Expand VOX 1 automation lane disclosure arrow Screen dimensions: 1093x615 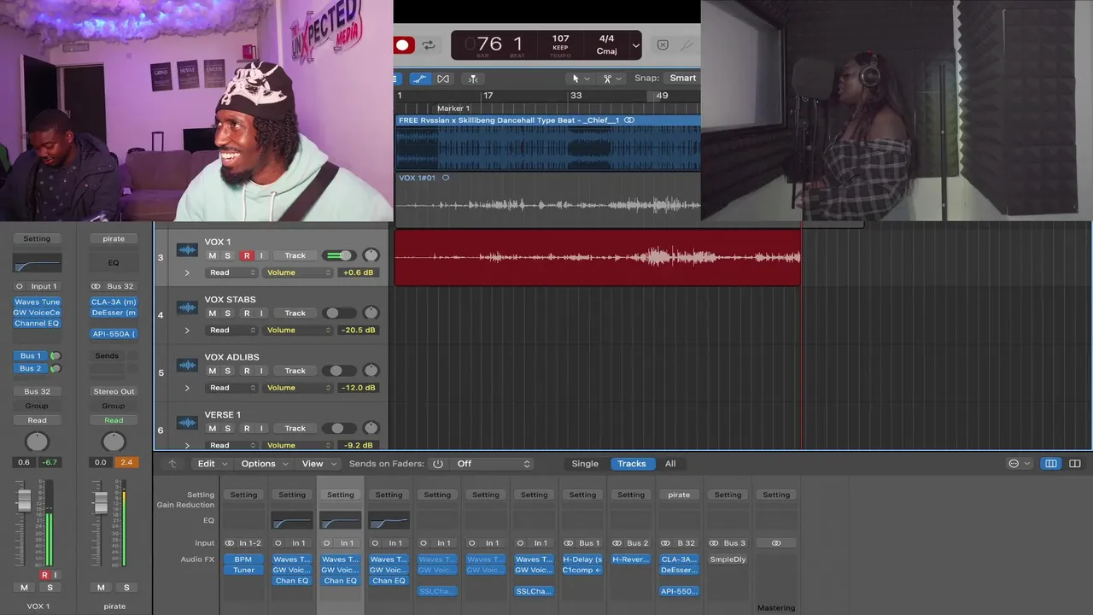(x=187, y=272)
